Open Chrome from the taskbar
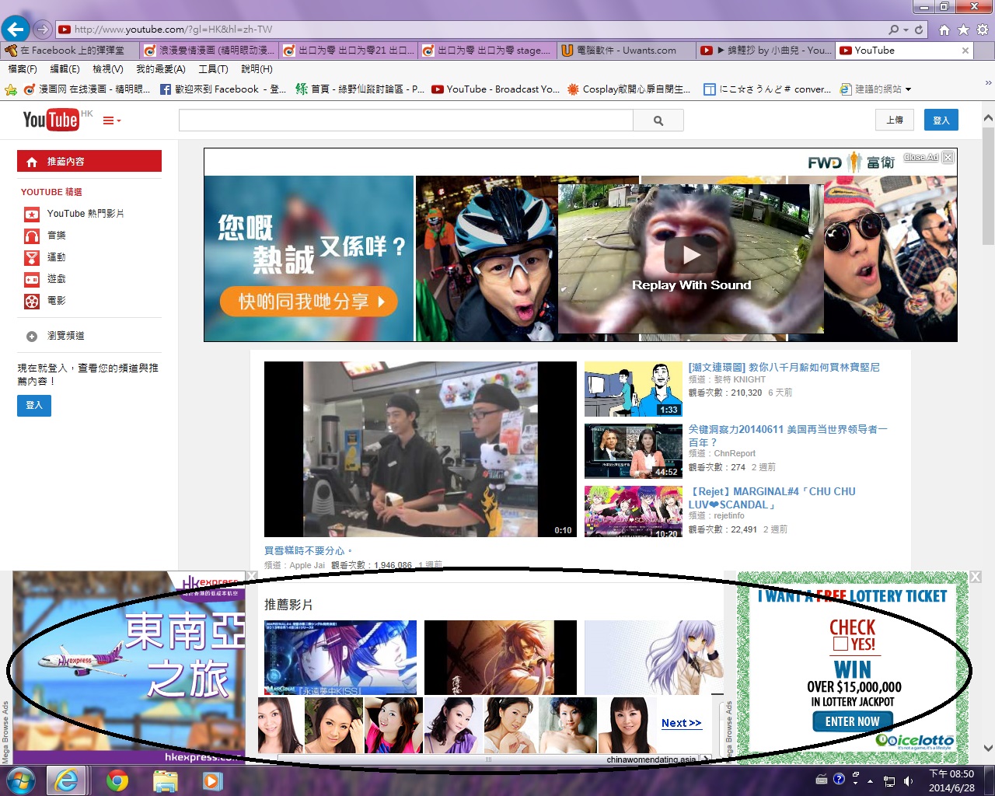 click(117, 780)
